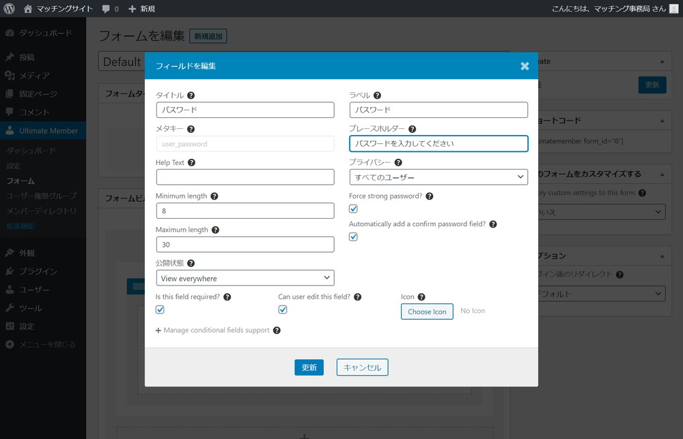The height and width of the screenshot is (439, 683).
Task: Click help icon next to Can user edit
Action: [358, 297]
